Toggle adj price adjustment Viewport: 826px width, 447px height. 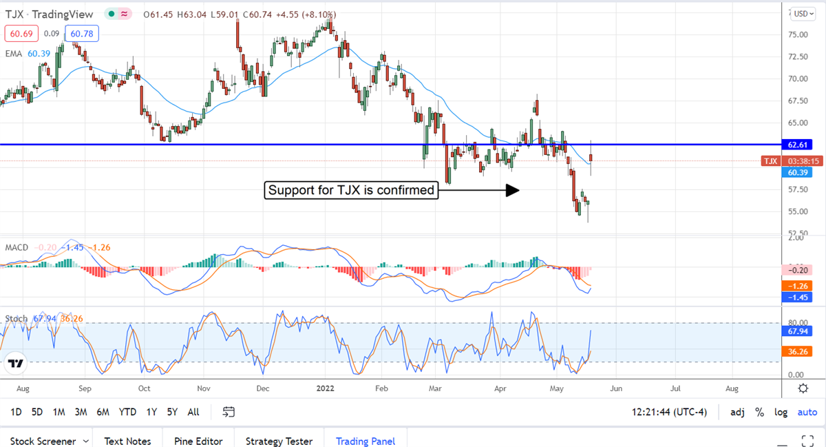pyautogui.click(x=737, y=412)
